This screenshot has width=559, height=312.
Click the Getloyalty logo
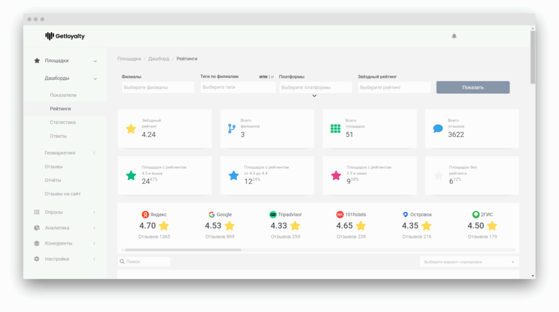click(65, 36)
